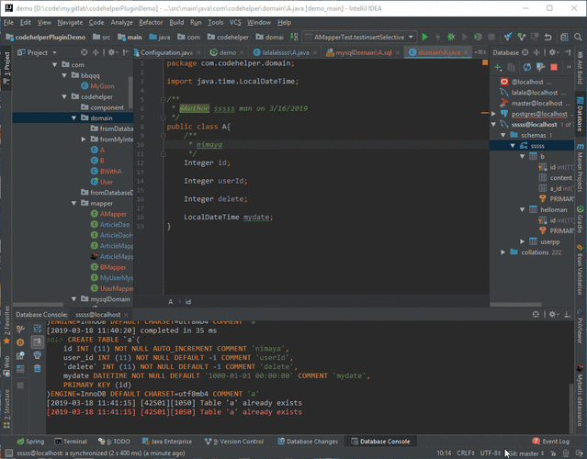Open Project Structure icon in toolbar

coord(565,37)
